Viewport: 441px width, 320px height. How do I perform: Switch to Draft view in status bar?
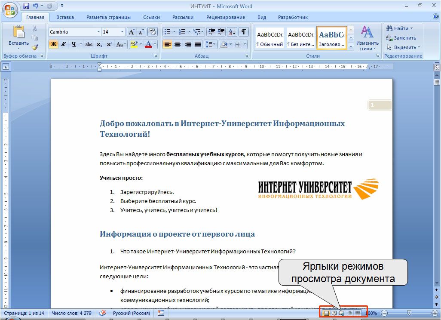[357, 313]
